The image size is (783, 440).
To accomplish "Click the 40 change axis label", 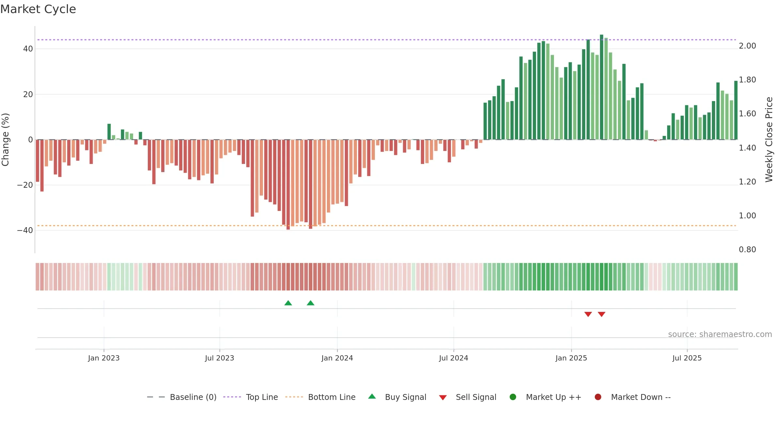I will point(28,49).
